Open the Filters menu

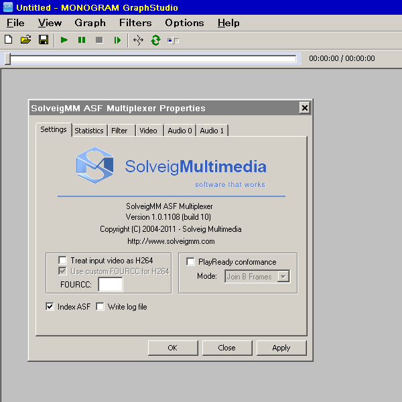(x=135, y=23)
